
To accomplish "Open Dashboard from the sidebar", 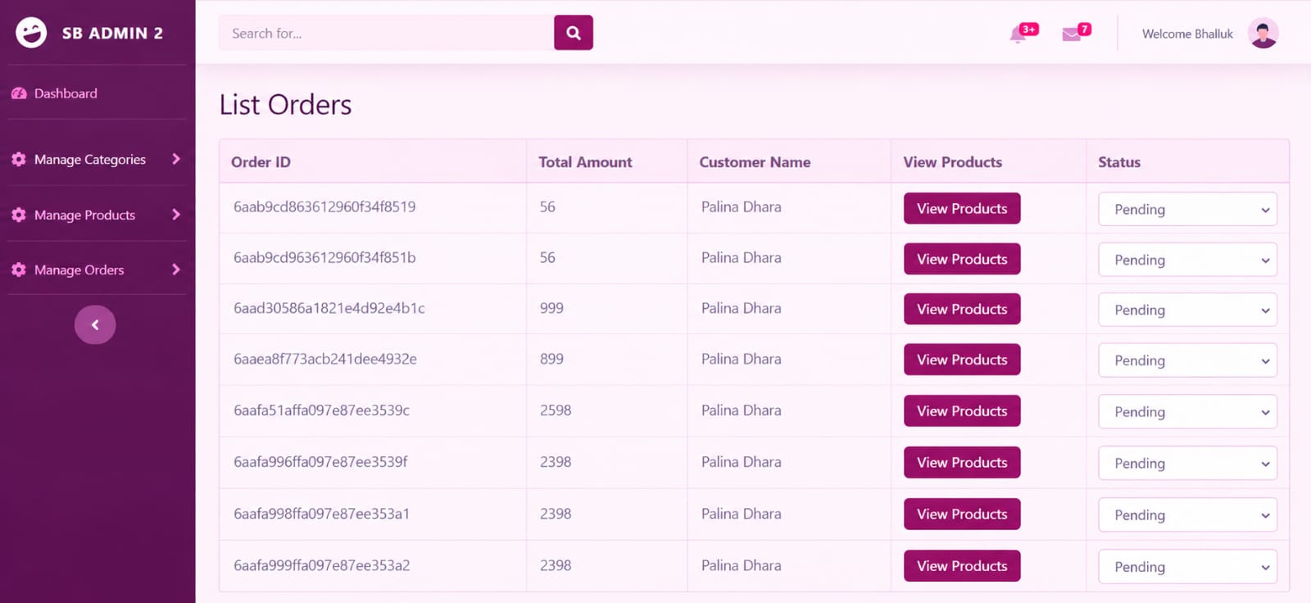I will click(x=66, y=93).
